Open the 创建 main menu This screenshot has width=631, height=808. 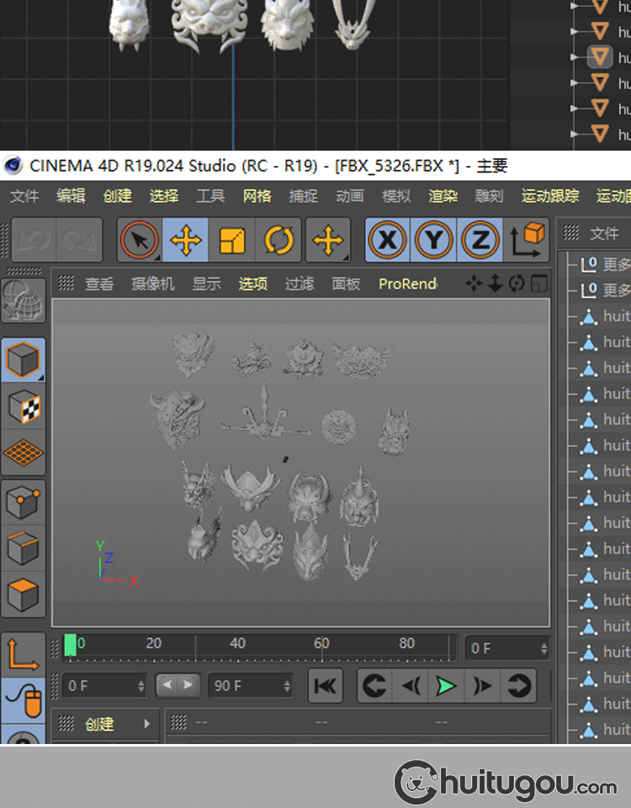click(118, 196)
